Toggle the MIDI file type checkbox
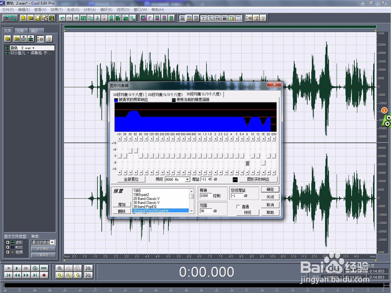The width and height of the screenshot is (391, 293). [7, 247]
